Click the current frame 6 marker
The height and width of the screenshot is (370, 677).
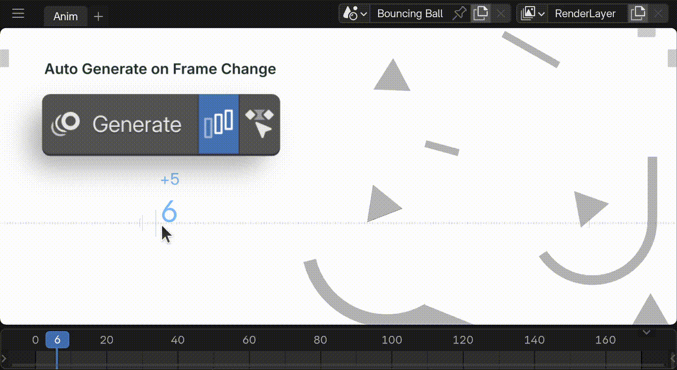click(x=57, y=340)
